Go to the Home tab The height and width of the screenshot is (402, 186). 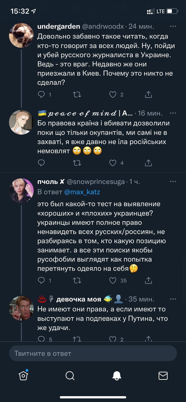click(23, 375)
